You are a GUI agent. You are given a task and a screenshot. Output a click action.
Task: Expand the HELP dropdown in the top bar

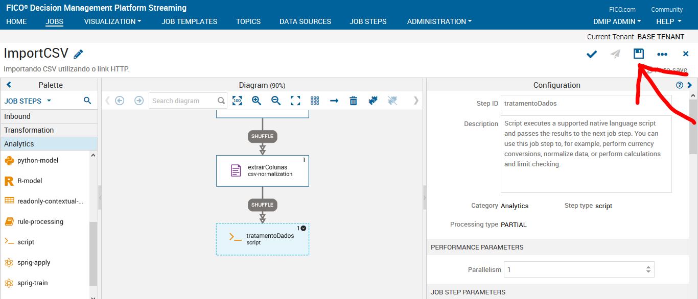[x=668, y=21]
